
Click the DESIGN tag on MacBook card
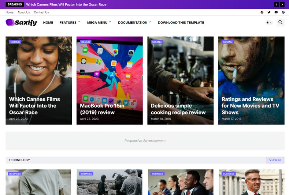point(86,42)
